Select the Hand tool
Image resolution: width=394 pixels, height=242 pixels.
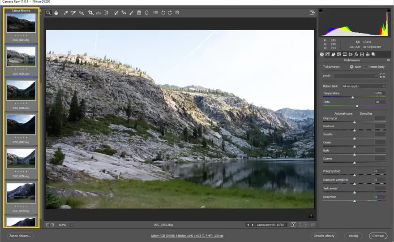click(56, 13)
